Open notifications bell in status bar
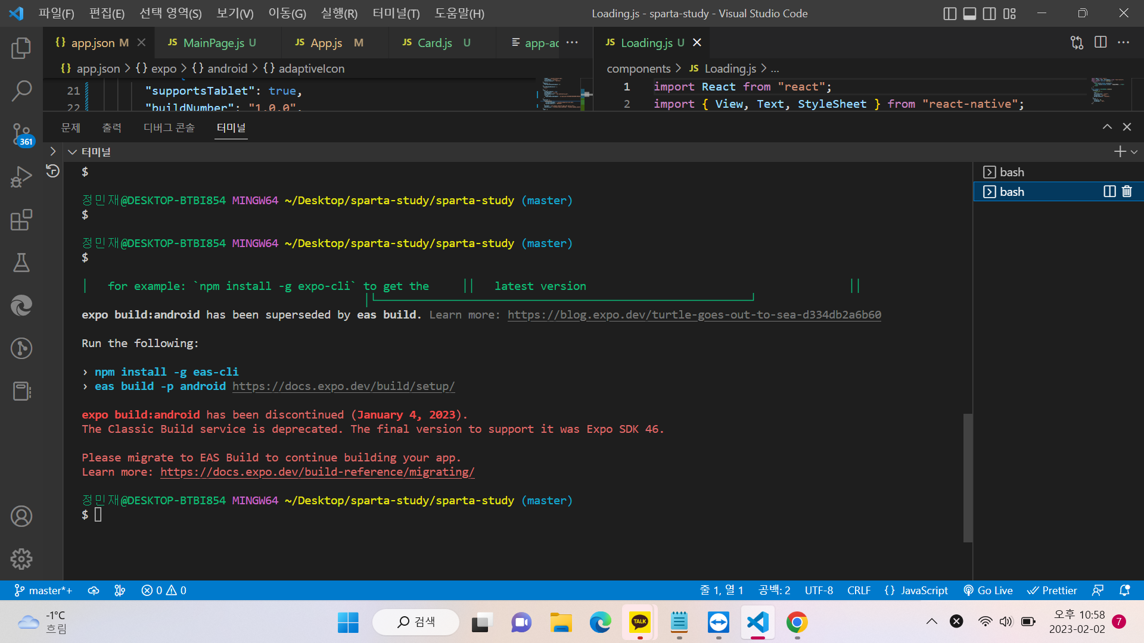 (x=1124, y=591)
